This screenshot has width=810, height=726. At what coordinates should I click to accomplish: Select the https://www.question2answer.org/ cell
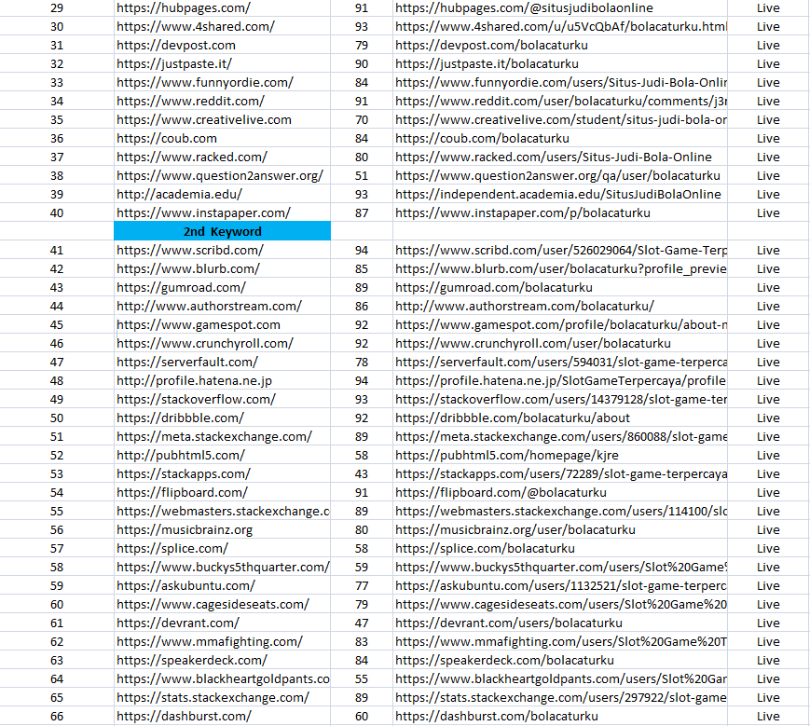(222, 175)
